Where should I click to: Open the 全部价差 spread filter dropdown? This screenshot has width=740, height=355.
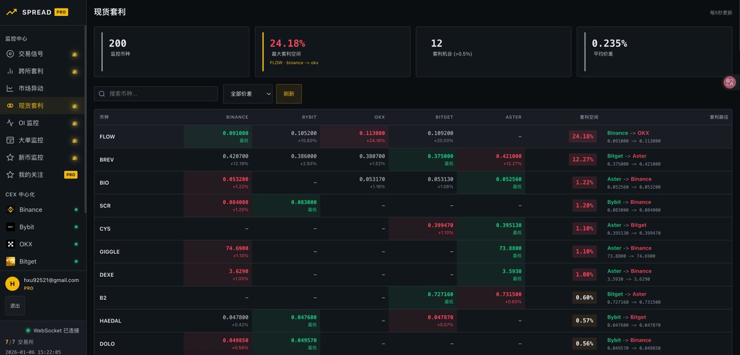[248, 94]
